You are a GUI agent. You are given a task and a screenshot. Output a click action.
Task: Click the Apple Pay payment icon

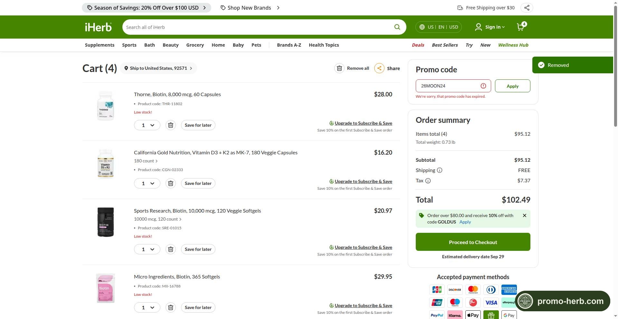(473, 315)
